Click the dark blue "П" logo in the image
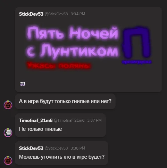Viewport: 167px width, 168px height. [136, 42]
